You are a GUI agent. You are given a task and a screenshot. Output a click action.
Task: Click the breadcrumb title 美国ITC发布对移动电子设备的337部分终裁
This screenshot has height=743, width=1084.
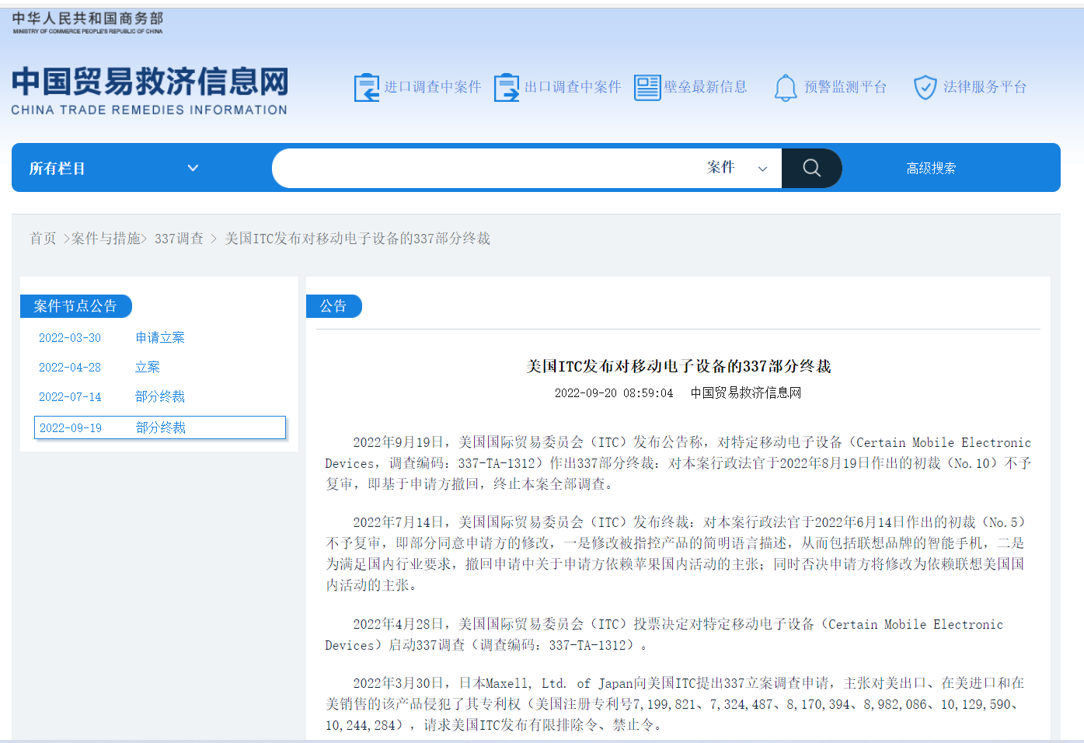pyautogui.click(x=357, y=239)
